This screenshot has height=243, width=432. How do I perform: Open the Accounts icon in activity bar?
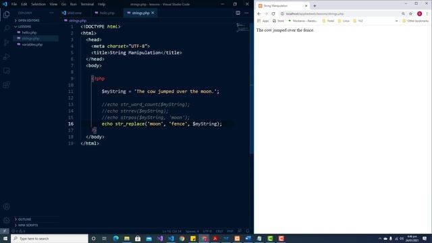pyautogui.click(x=6, y=207)
